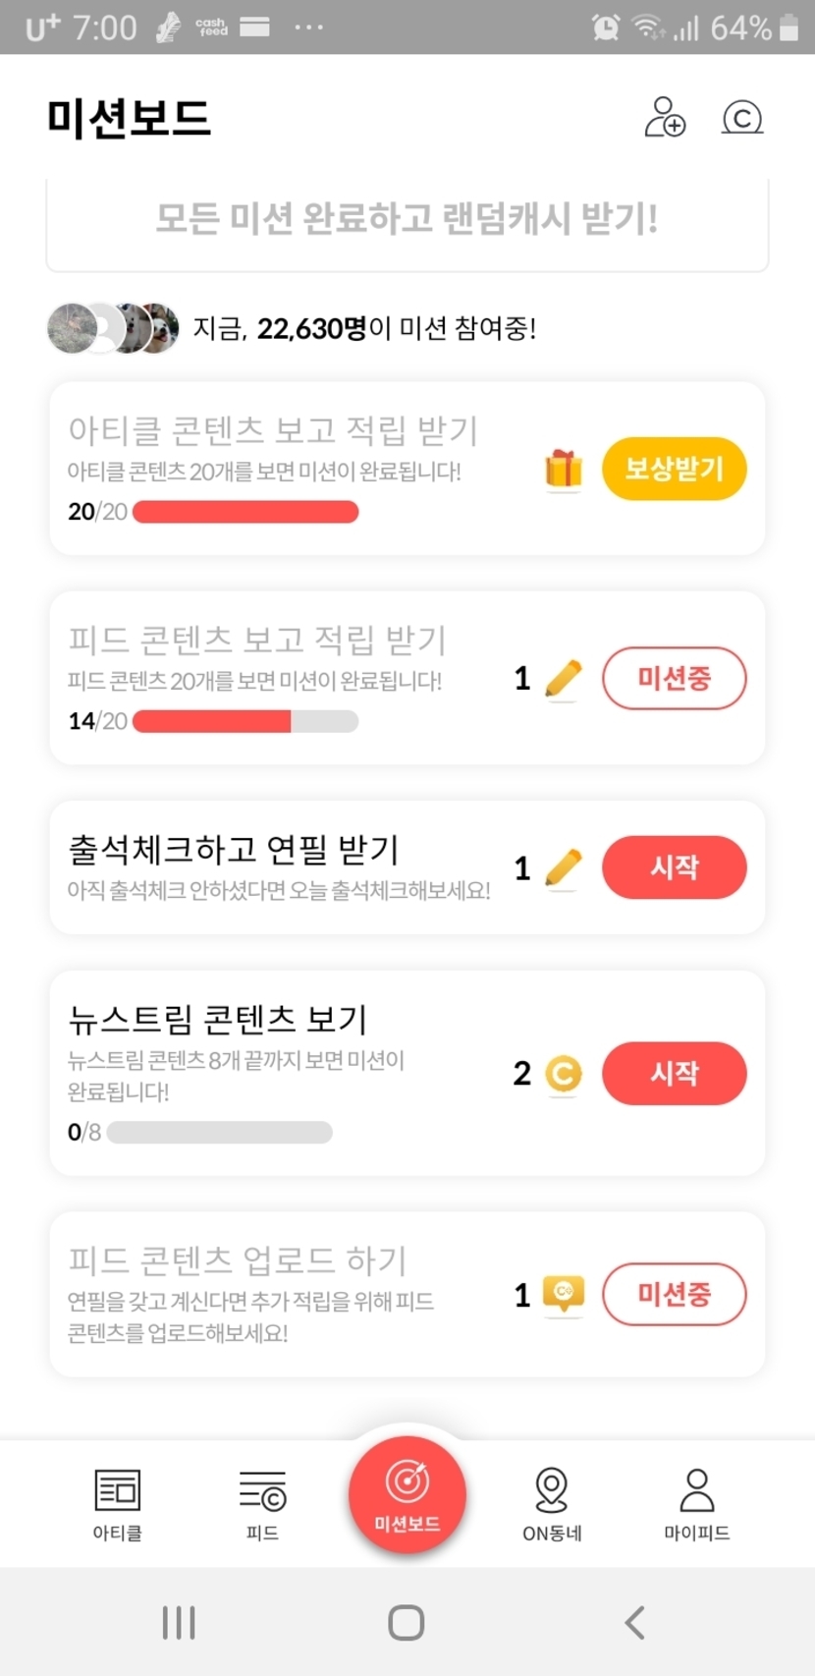Viewport: 815px width, 1676px height.
Task: Tap the gold coin icon on newstream mission
Action: click(564, 1074)
